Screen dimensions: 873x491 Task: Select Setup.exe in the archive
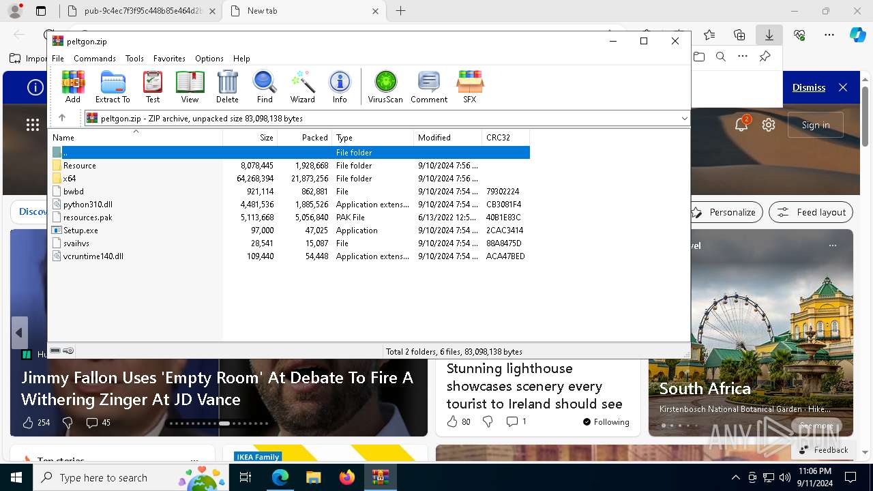click(289, 230)
